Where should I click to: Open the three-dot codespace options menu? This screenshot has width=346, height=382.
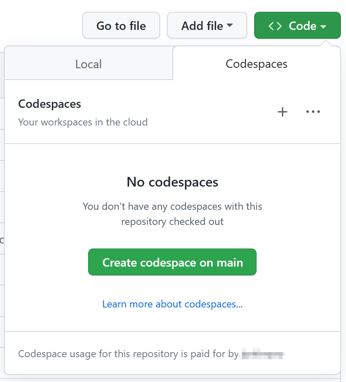pos(313,112)
